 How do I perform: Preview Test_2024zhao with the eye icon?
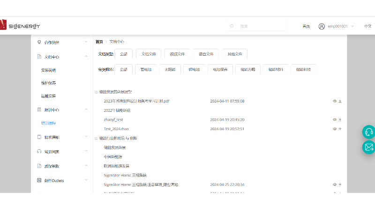[x=335, y=129]
